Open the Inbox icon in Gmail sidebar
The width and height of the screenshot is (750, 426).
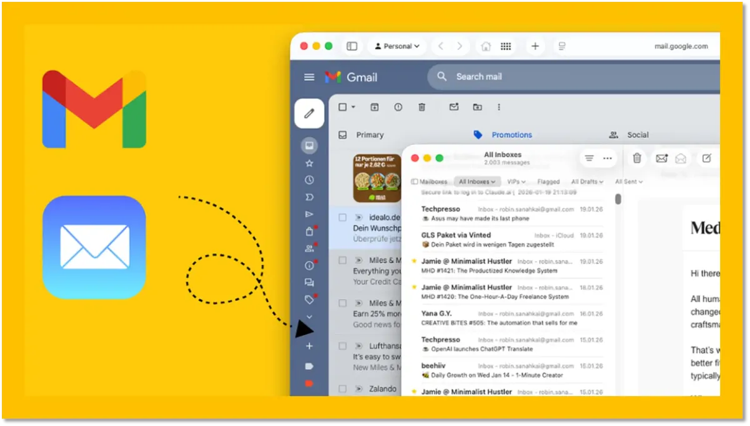[309, 146]
